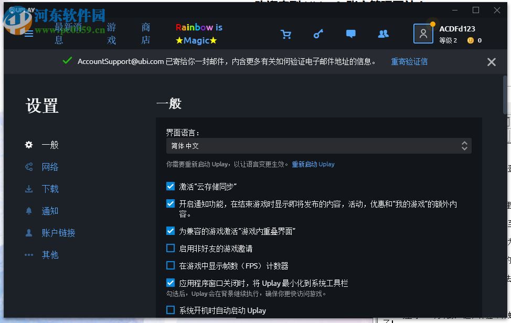This screenshot has width=511, height=323.
Task: Click the 重寄验证信 link
Action: point(409,61)
